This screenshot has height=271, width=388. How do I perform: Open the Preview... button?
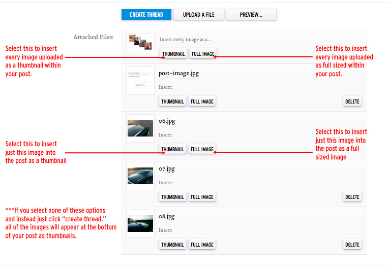click(251, 15)
